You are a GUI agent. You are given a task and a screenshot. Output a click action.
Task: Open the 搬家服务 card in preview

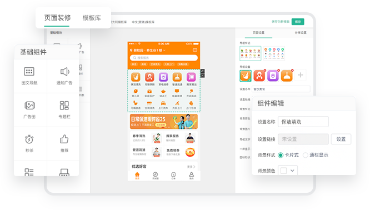(181, 138)
